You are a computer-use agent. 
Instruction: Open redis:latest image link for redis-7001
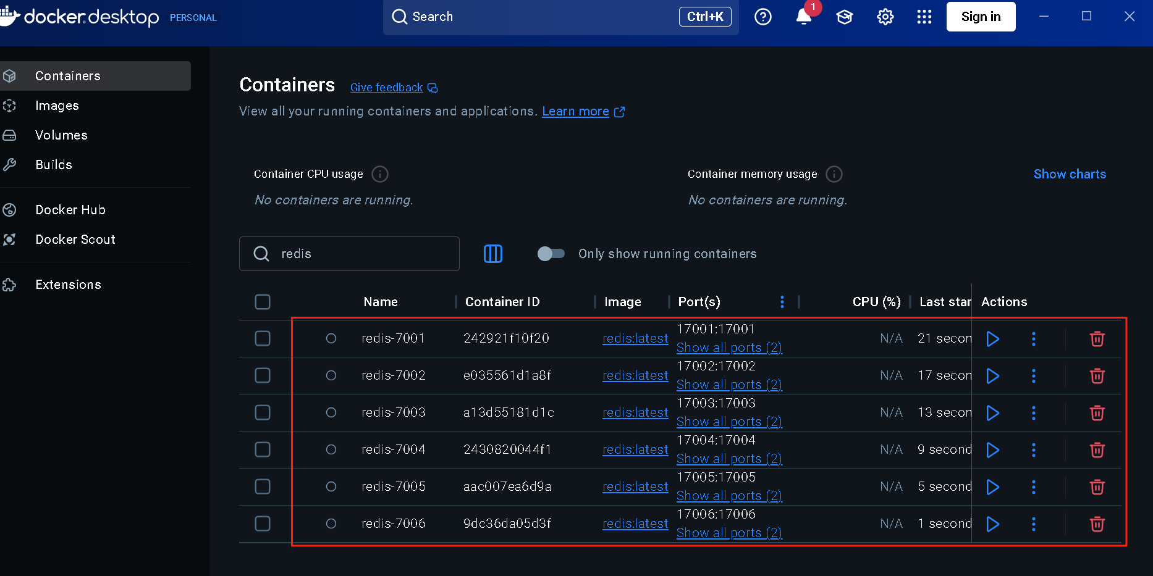click(x=635, y=338)
